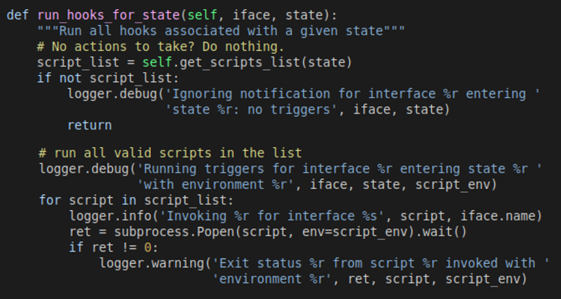Click the run_hooks_for_state function name
This screenshot has width=561, height=299.
(x=102, y=15)
